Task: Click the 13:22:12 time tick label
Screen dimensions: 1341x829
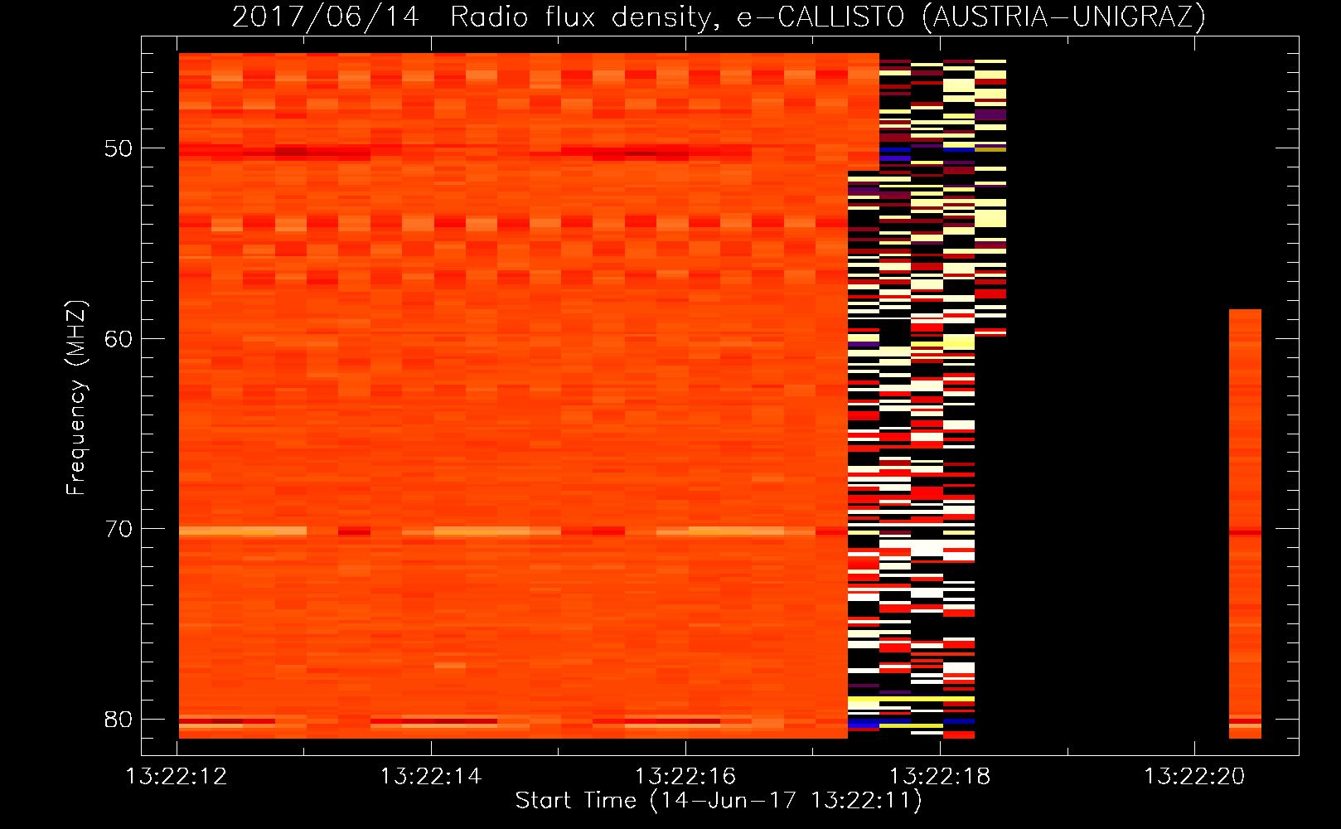Action: coord(176,777)
